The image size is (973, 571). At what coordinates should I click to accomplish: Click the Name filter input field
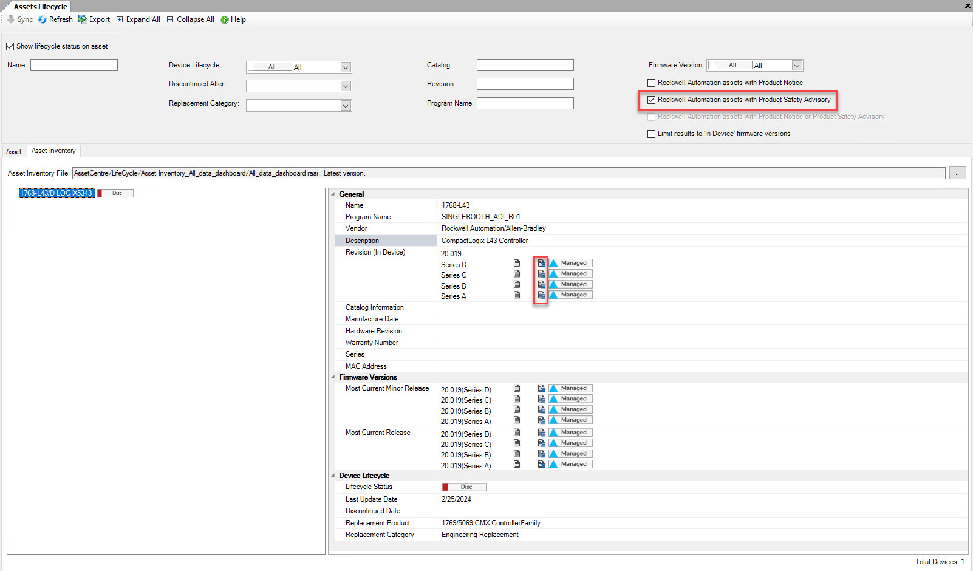pyautogui.click(x=74, y=65)
